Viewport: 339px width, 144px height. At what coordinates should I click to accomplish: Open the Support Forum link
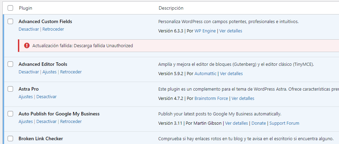pos(284,123)
